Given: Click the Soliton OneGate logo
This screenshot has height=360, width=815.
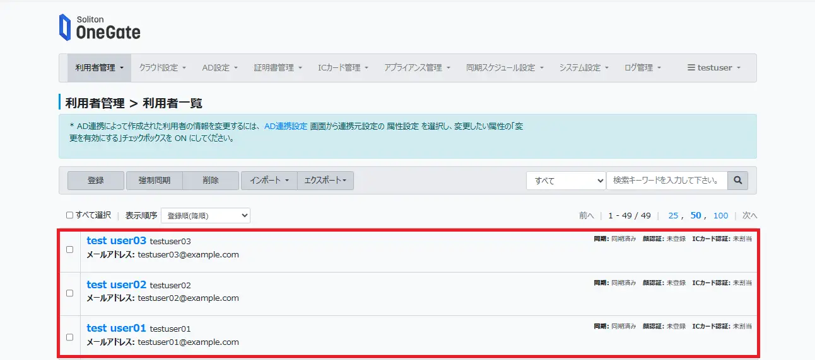Looking at the screenshot, I should (100, 28).
